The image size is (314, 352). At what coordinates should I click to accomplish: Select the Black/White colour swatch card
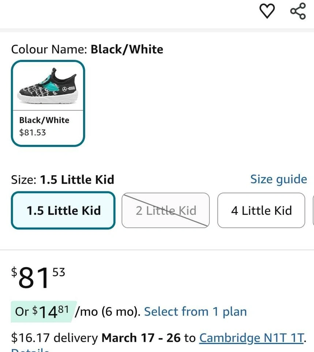(48, 103)
